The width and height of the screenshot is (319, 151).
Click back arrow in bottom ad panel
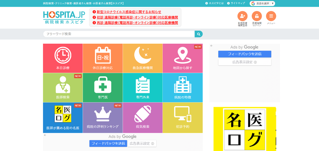click(45, 135)
